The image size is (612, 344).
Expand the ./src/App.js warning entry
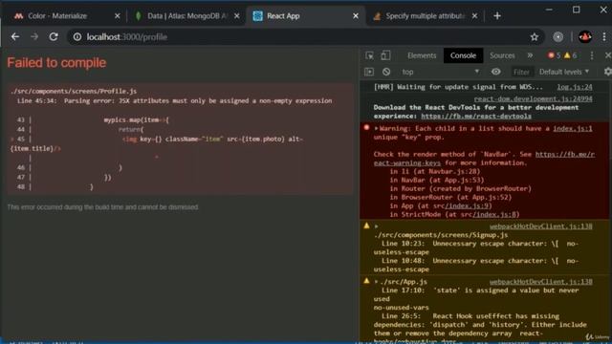pyautogui.click(x=376, y=282)
